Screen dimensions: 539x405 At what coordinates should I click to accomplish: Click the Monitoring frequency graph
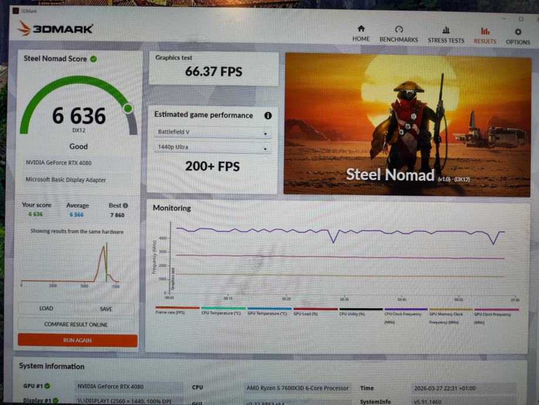click(337, 260)
